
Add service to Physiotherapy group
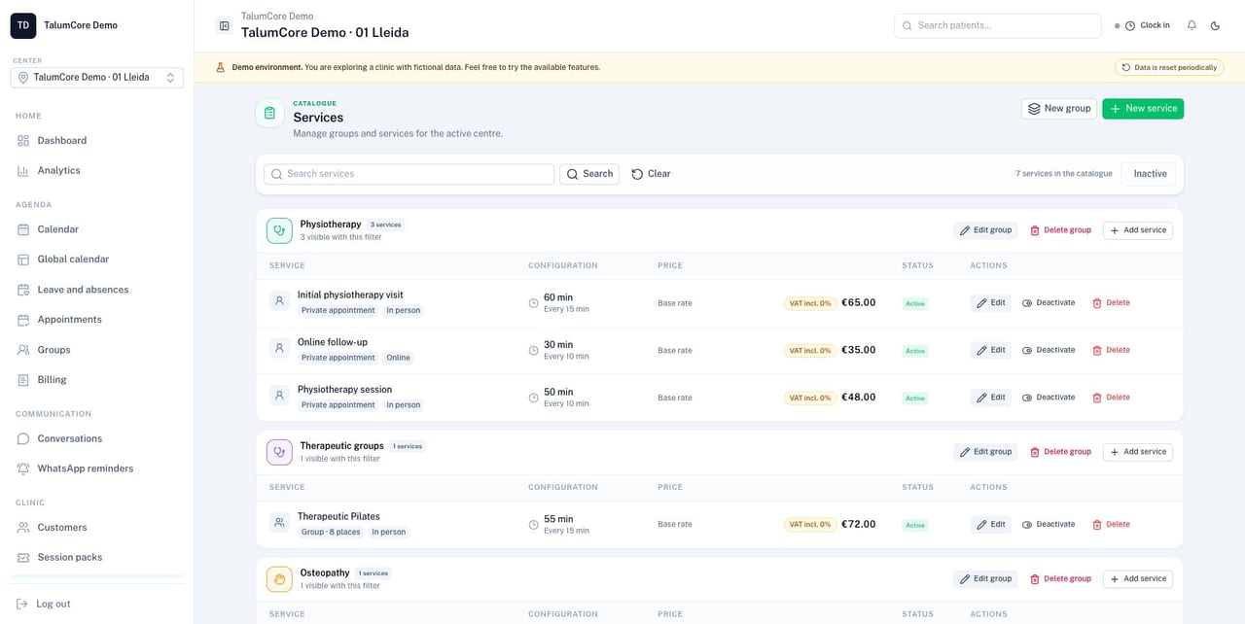pyautogui.click(x=1138, y=230)
